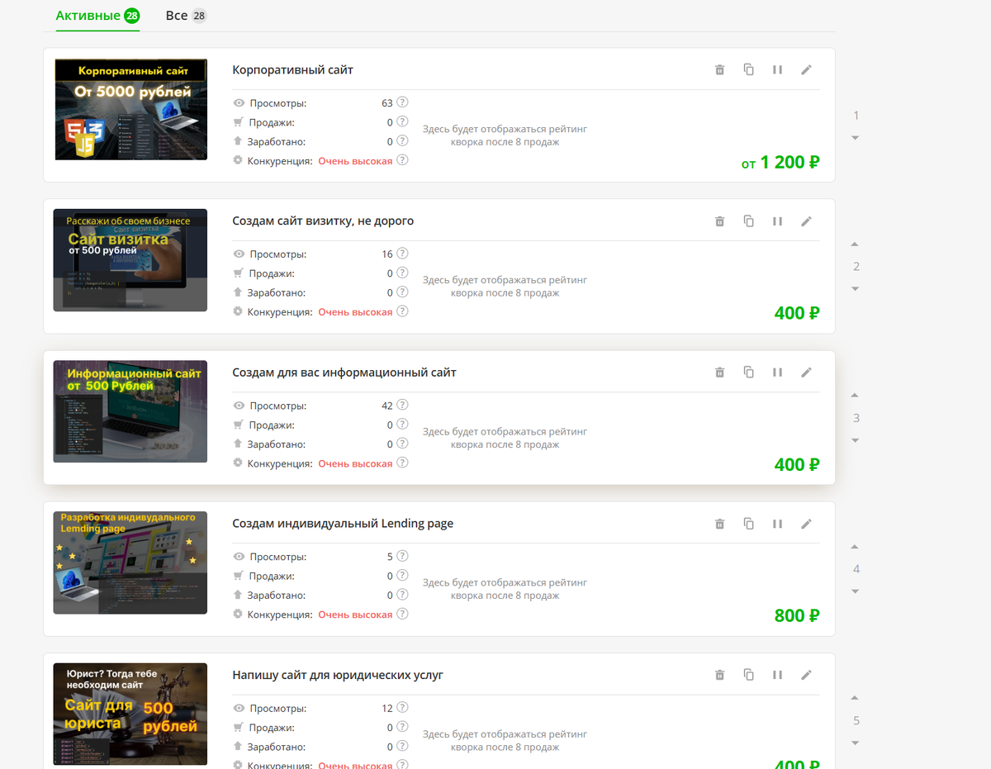
Task: Open Напишу сайт для юридических услуг title
Action: (338, 675)
